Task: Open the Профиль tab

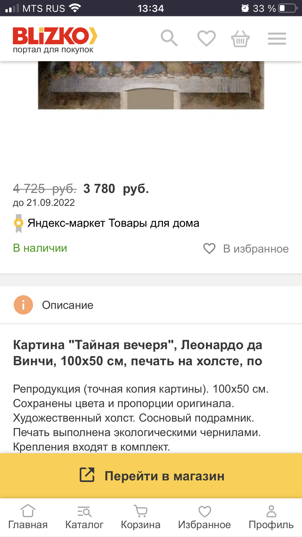Action: pyautogui.click(x=271, y=517)
